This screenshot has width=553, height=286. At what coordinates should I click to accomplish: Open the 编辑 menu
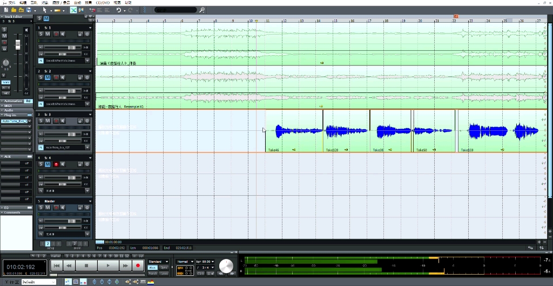[23, 3]
